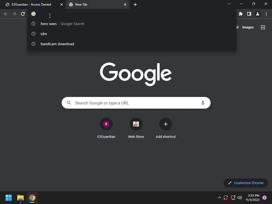Open the E2Guardian shortcut tile
The width and height of the screenshot is (272, 204).
(x=106, y=128)
